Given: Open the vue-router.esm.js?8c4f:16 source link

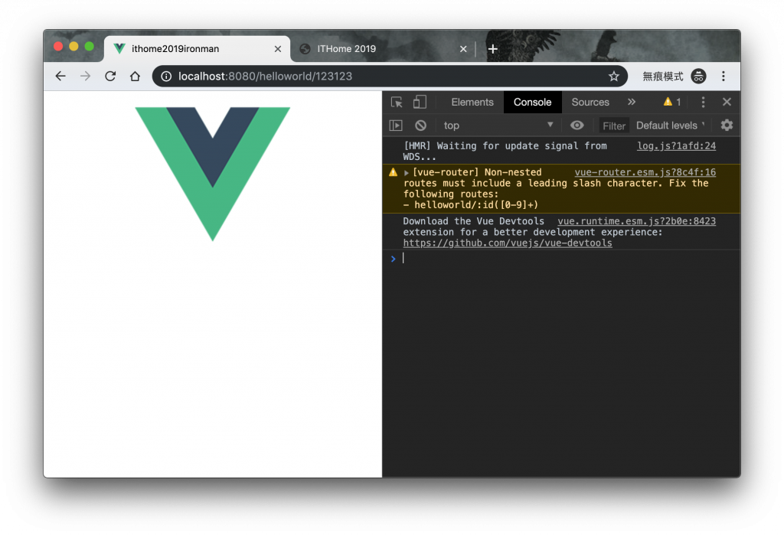Looking at the screenshot, I should click(x=645, y=172).
